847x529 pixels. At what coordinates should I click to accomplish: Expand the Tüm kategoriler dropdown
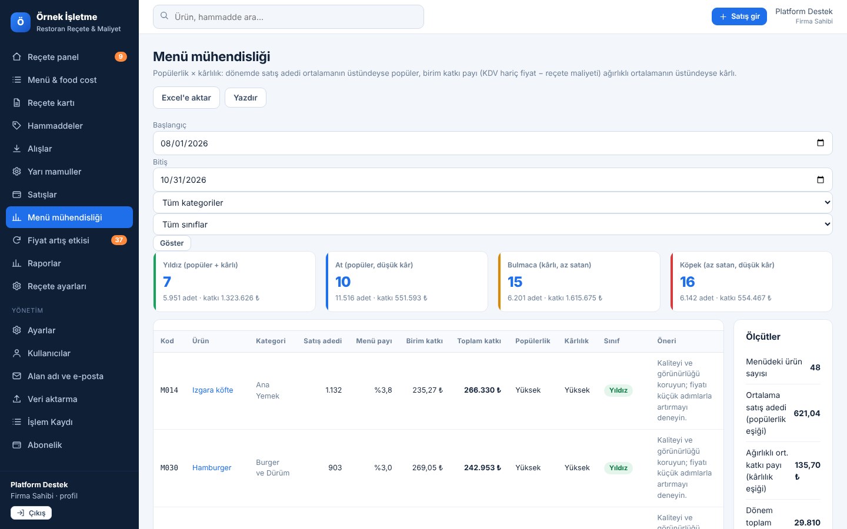tap(493, 203)
